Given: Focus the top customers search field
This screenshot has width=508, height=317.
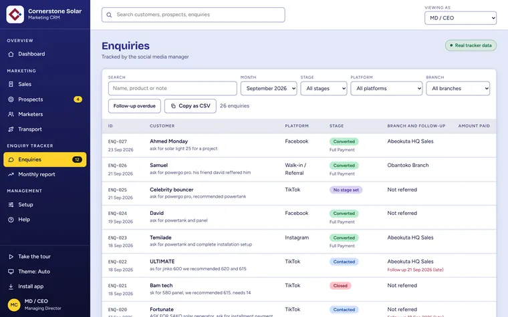Looking at the screenshot, I should (193, 15).
